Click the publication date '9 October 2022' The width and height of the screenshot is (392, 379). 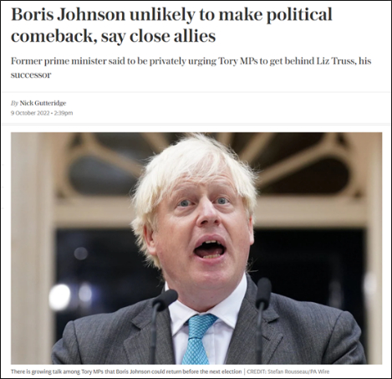[30, 113]
